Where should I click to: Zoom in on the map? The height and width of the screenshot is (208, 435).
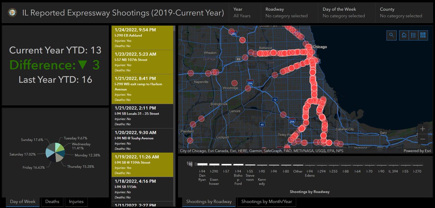[423, 129]
